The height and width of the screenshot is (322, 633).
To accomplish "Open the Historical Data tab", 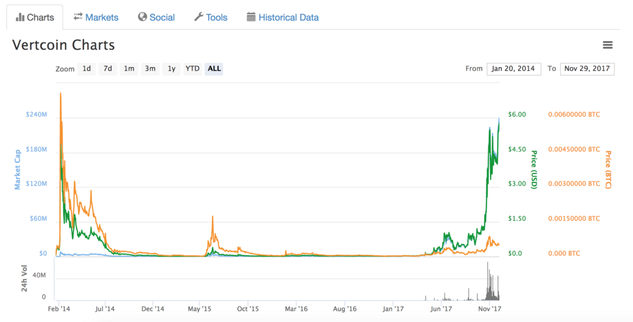I will pyautogui.click(x=283, y=17).
